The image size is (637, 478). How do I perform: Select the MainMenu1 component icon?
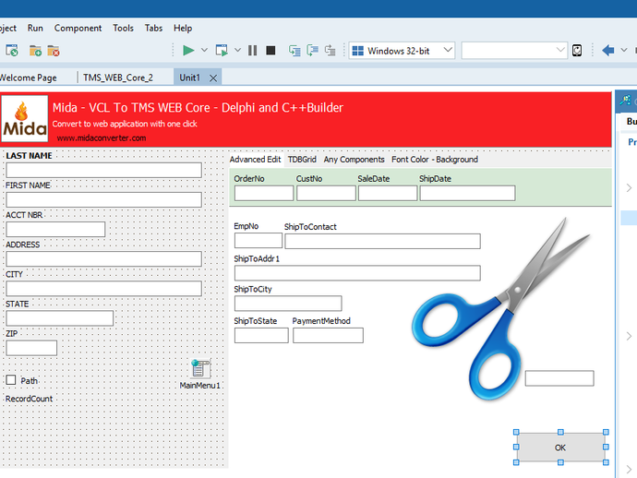coord(200,368)
